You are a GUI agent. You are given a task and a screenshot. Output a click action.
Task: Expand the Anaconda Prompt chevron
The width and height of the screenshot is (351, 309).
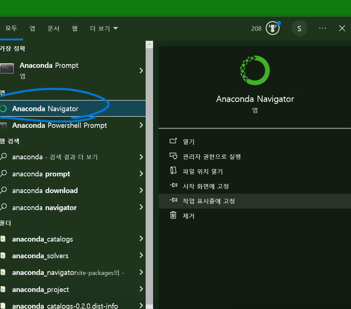pos(141,71)
